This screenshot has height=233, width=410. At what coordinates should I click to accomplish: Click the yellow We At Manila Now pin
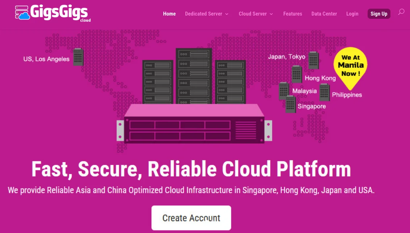350,68
